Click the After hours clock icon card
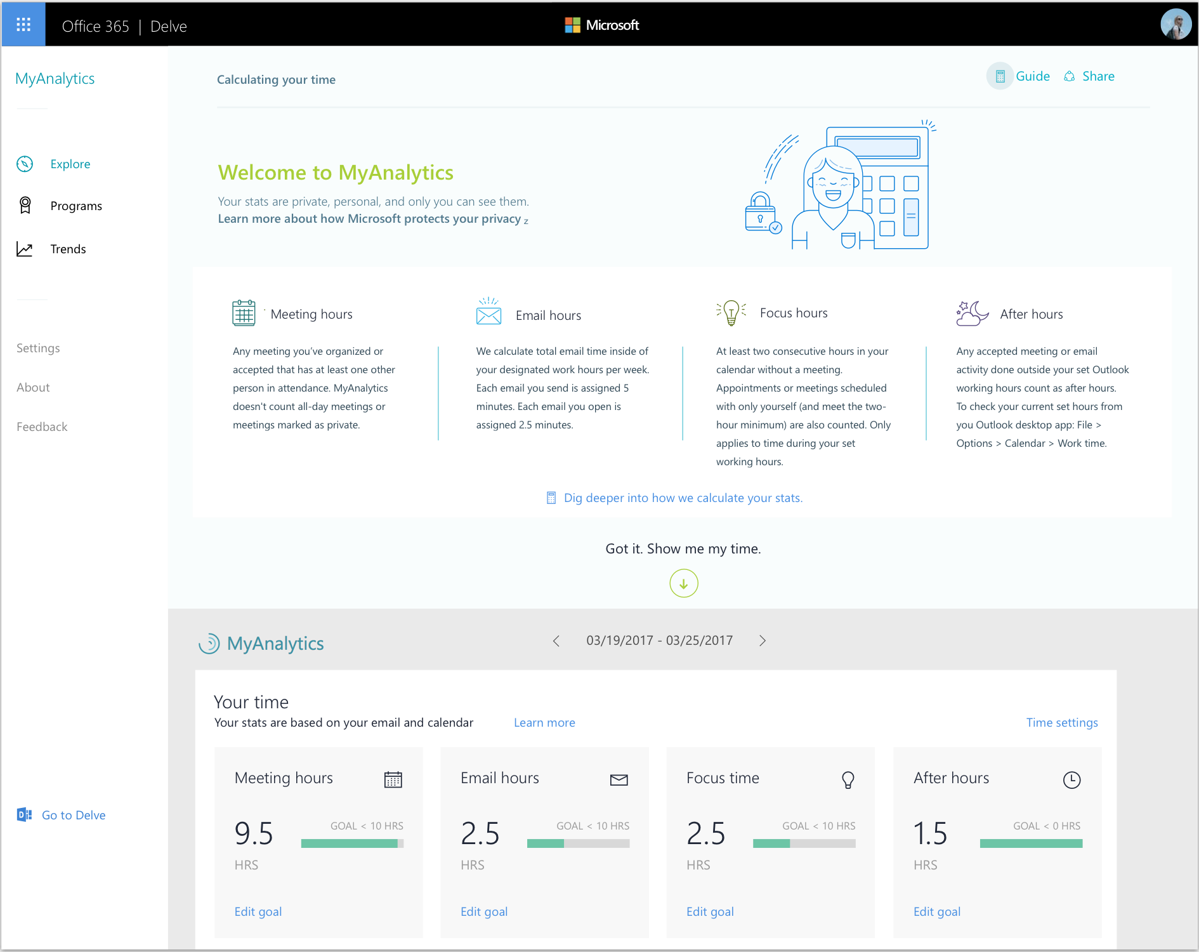 [1071, 779]
